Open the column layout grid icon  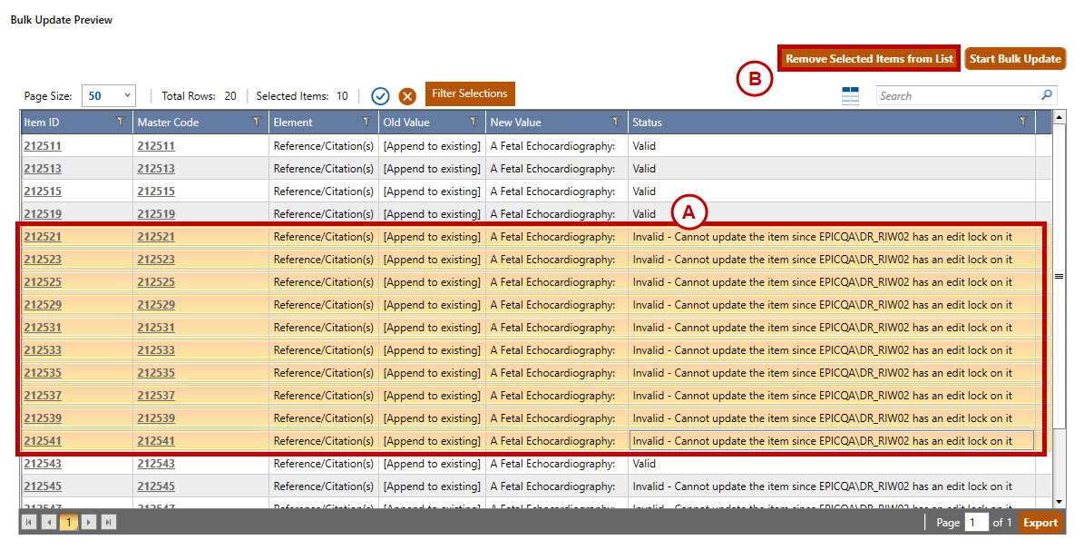click(850, 96)
